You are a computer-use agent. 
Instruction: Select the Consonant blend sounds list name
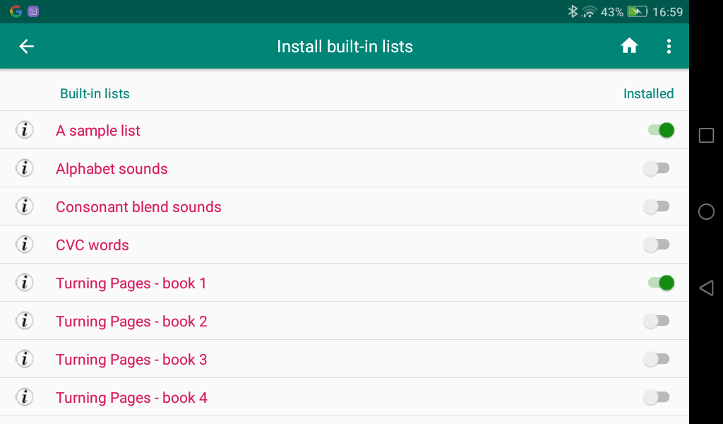tap(138, 206)
